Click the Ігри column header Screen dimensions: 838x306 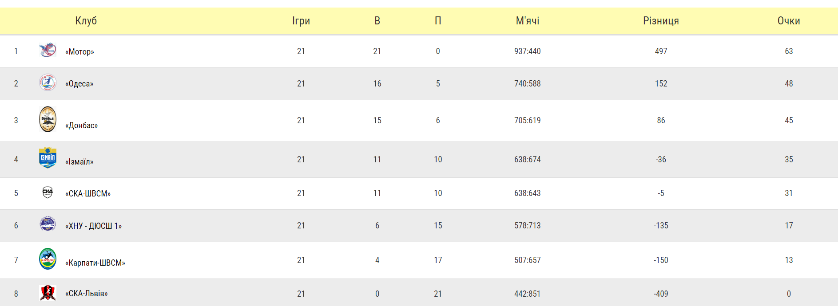pyautogui.click(x=301, y=21)
